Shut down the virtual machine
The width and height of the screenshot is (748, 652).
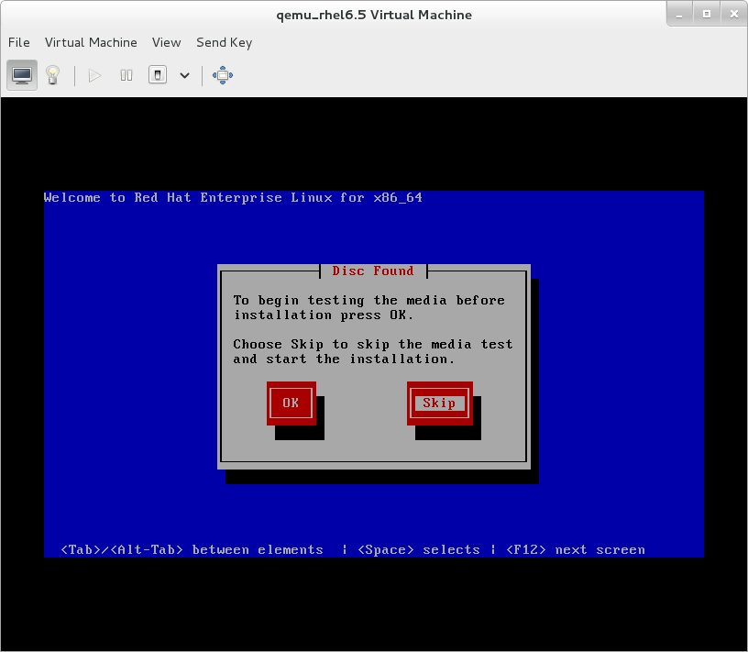158,75
